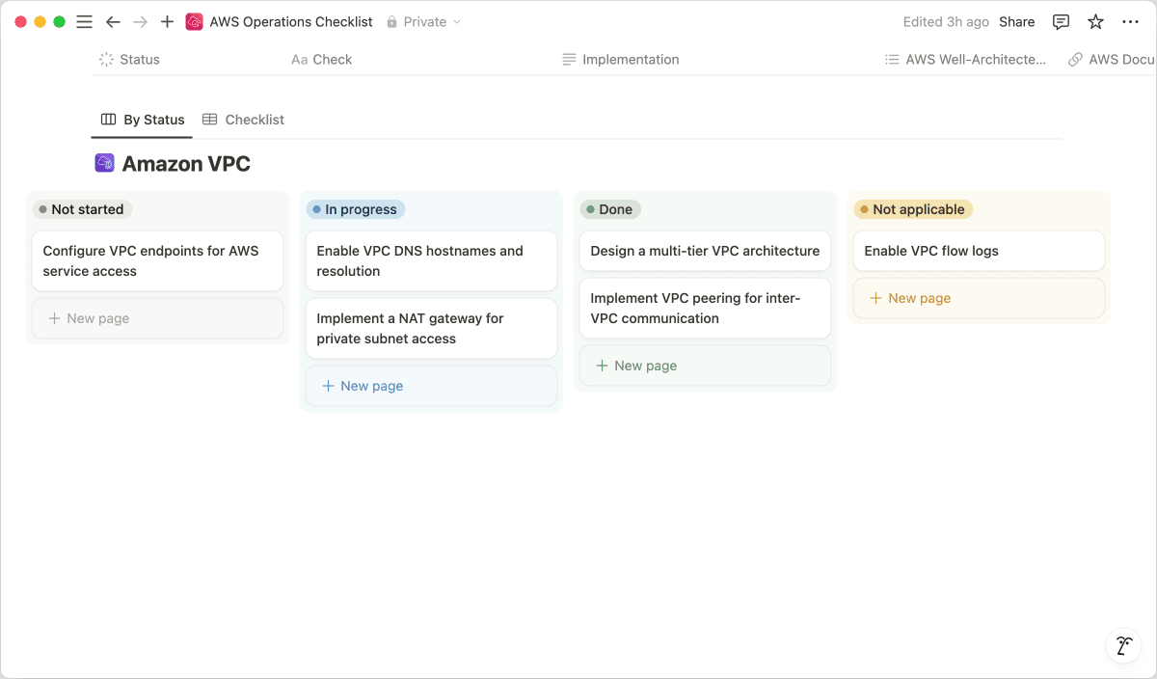
Task: Go forward with the right arrow
Action: point(140,21)
